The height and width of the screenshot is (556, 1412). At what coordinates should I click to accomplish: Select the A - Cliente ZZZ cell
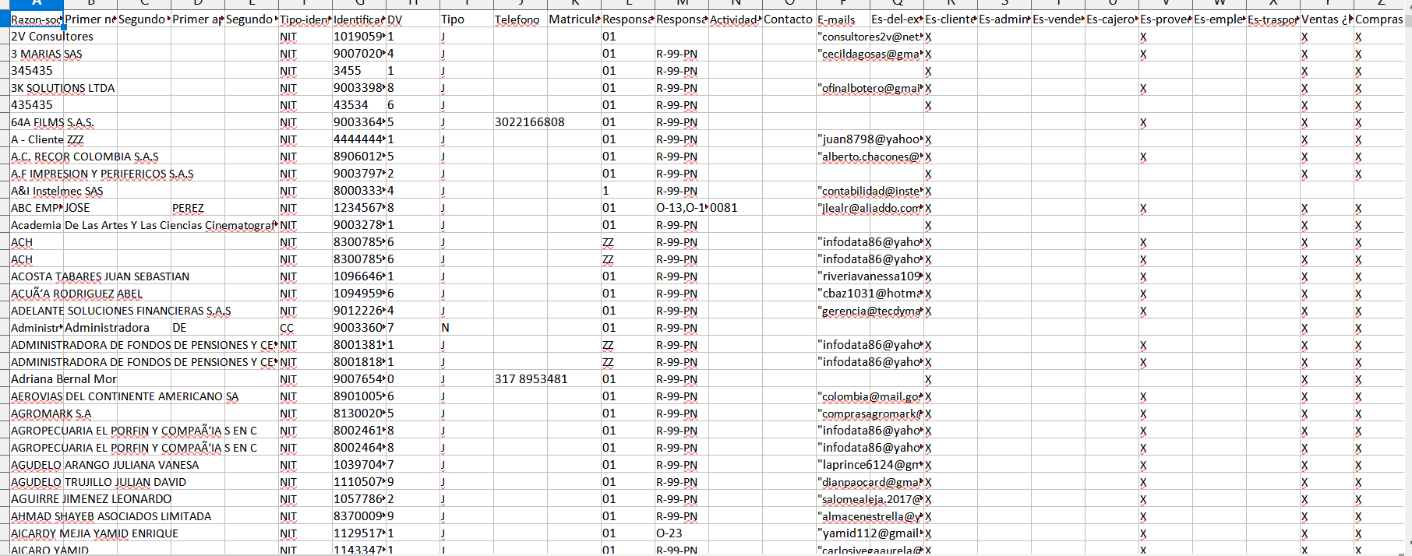(x=37, y=139)
